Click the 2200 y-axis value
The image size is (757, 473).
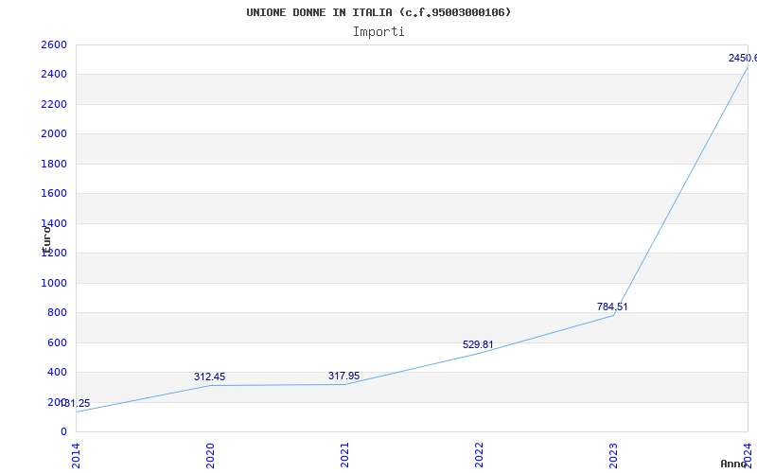[x=54, y=104]
